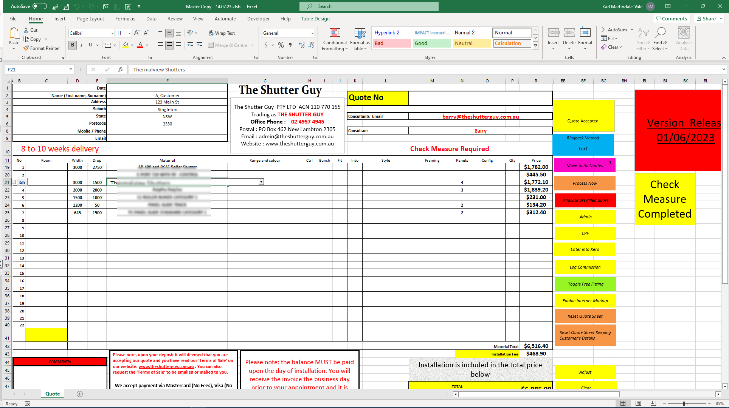Click Decrease Decimal icon
Image resolution: width=729 pixels, height=408 pixels.
pos(311,45)
